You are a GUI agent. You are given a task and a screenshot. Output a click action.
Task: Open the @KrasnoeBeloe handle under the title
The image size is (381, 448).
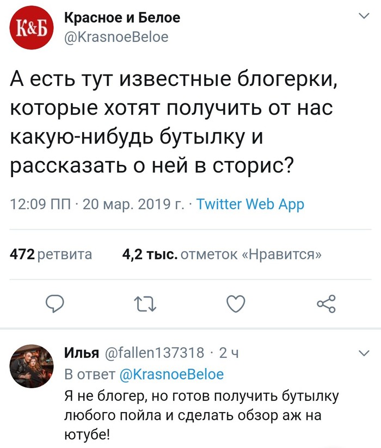pos(116,37)
